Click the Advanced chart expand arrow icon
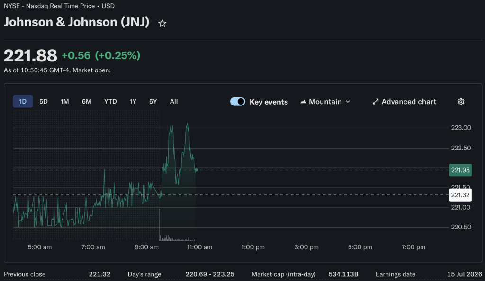This screenshot has width=485, height=281. [375, 102]
